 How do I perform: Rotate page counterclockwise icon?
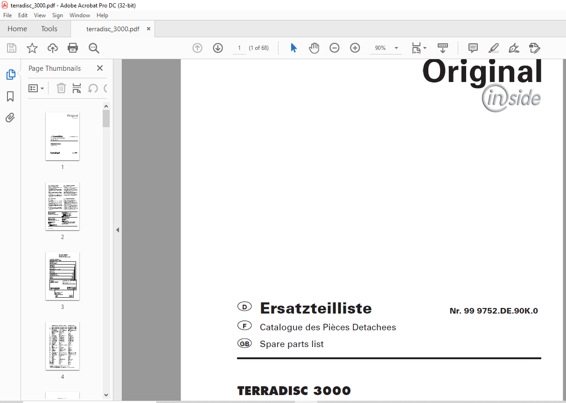93,88
